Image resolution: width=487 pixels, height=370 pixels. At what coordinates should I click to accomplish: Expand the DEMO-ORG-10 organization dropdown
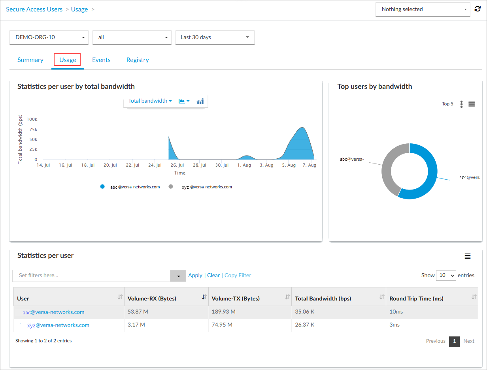[49, 38]
